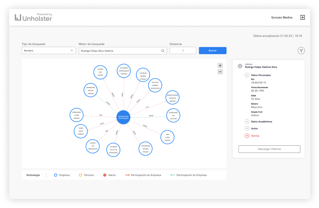Zoom out the graph with minus button
Viewport: 319px width, 208px height.
click(x=220, y=72)
